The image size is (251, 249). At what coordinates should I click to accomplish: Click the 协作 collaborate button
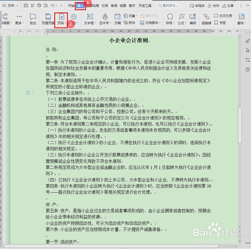213,6
